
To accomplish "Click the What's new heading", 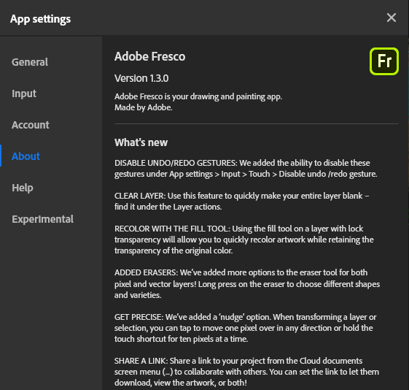I will 141,142.
